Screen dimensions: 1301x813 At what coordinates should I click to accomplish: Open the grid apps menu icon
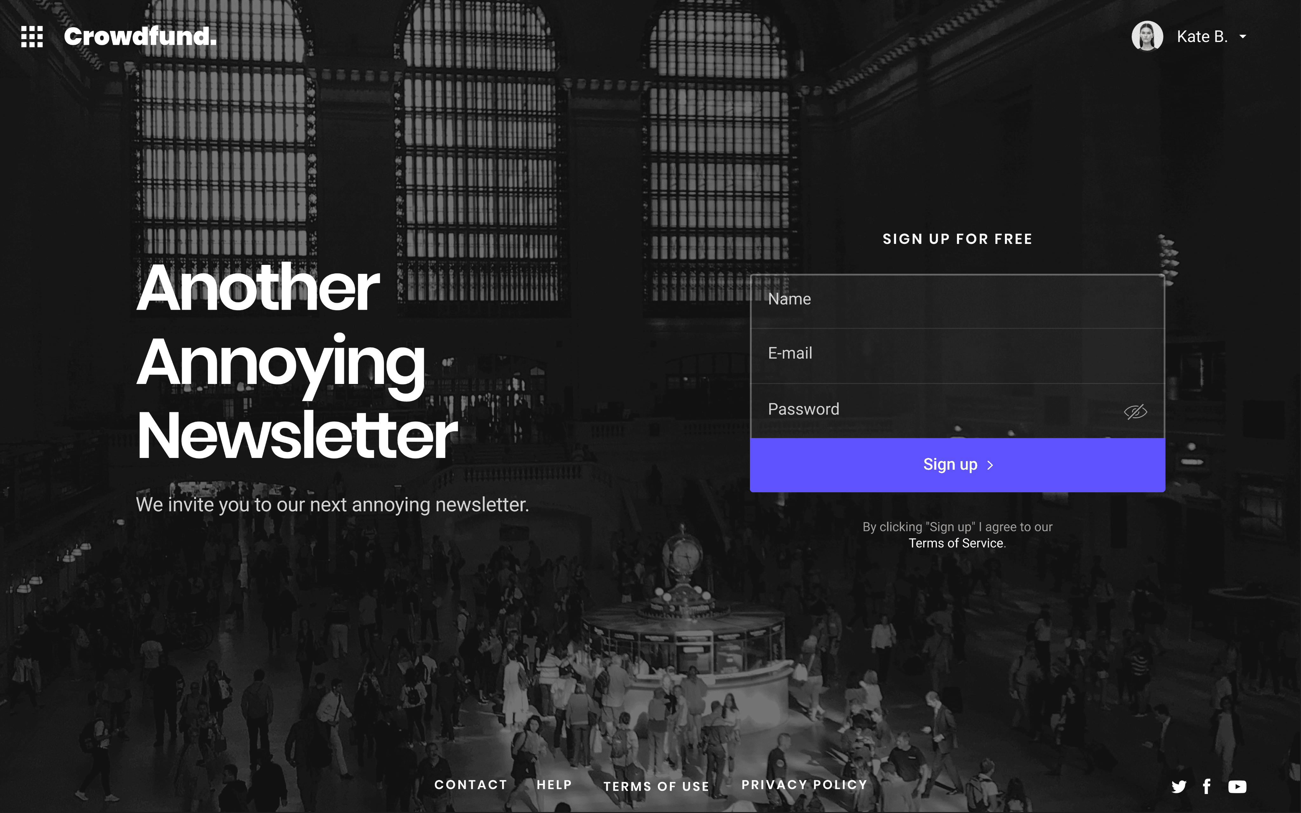pos(32,37)
